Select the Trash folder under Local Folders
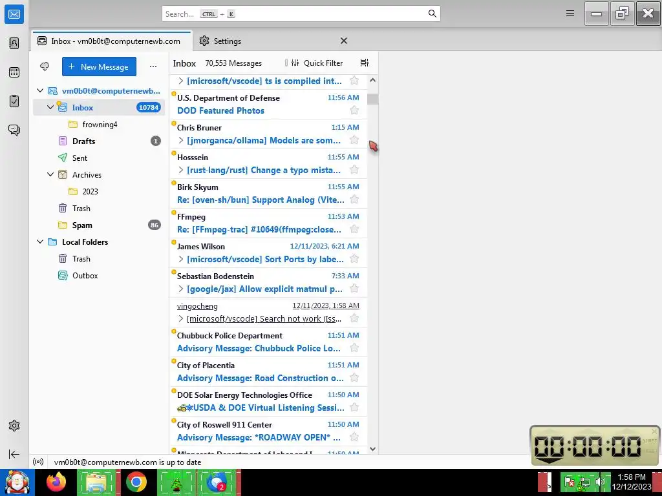The image size is (662, 496). (99, 258)
